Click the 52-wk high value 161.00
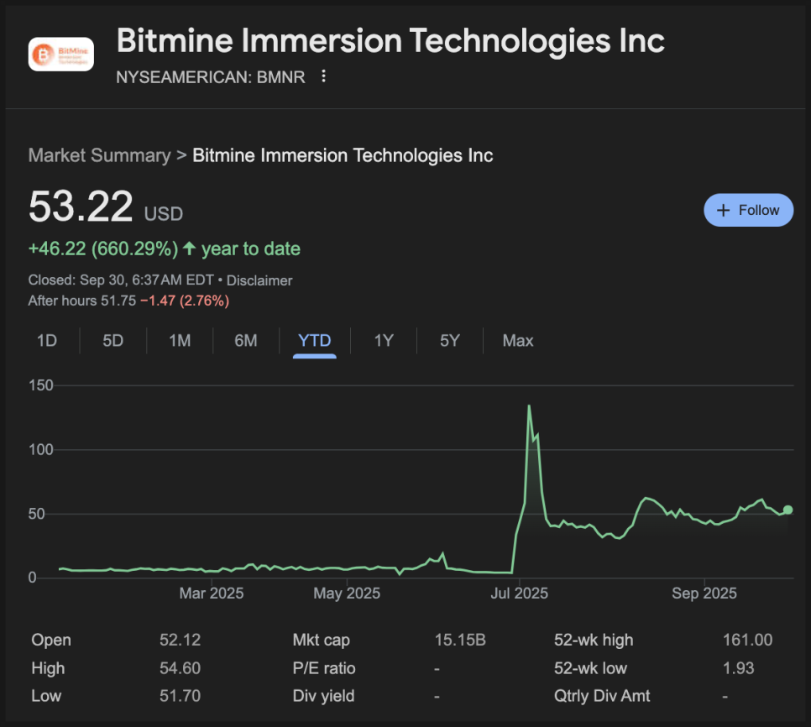This screenshot has height=727, width=811. pos(747,641)
